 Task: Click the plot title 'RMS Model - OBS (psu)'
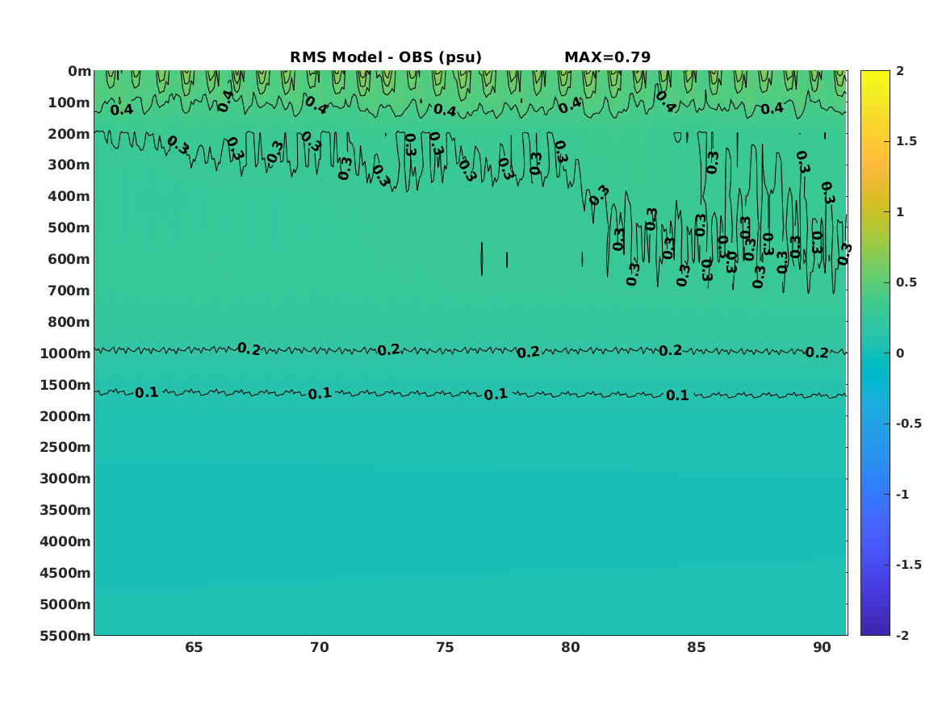386,57
